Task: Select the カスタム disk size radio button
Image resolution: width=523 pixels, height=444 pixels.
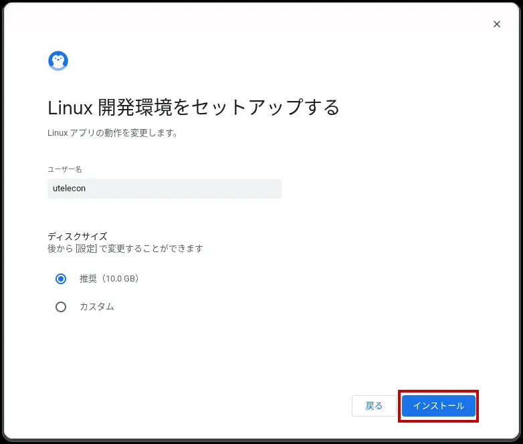Action: coord(61,306)
